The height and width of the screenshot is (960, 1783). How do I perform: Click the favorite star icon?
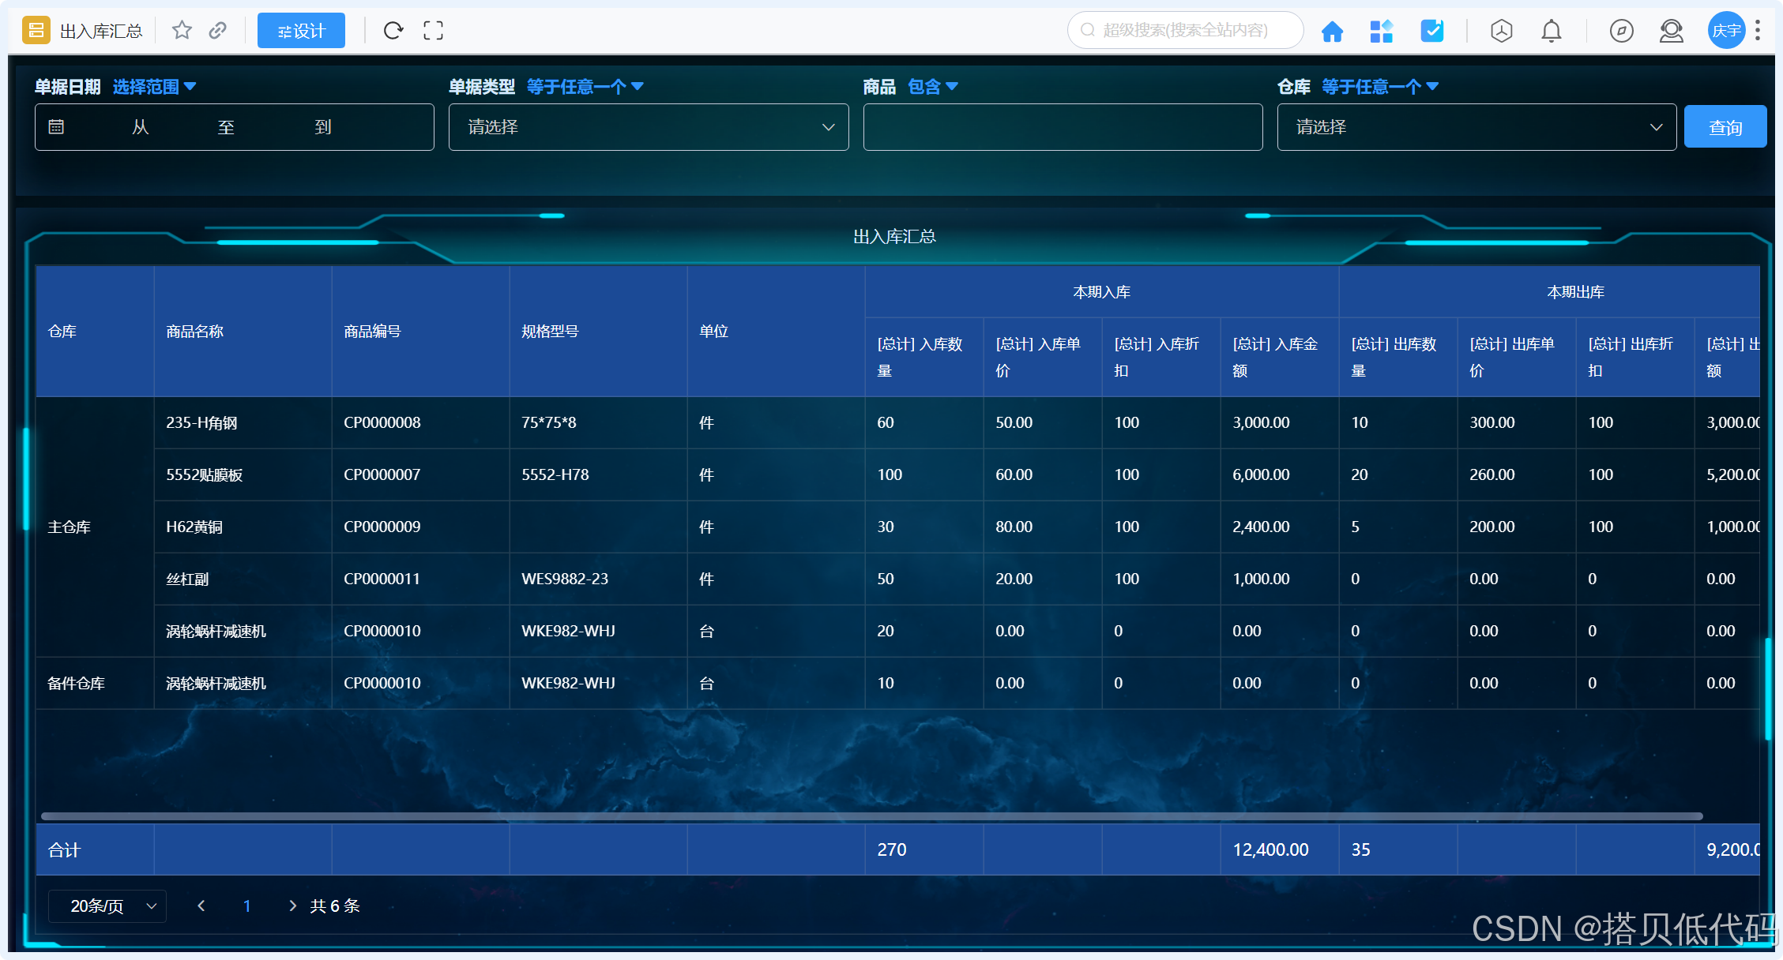(182, 30)
